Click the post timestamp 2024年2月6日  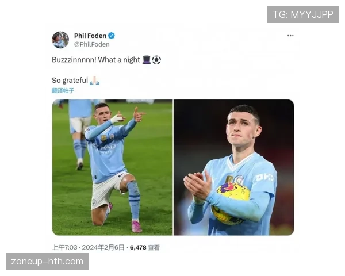[103, 247]
